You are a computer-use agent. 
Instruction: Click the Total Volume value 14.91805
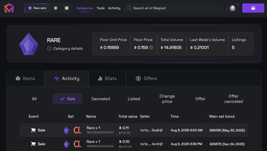pyautogui.click(x=171, y=47)
